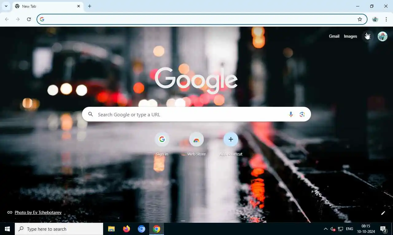Go forward using the forward arrow
This screenshot has height=235, width=393.
pyautogui.click(x=18, y=19)
